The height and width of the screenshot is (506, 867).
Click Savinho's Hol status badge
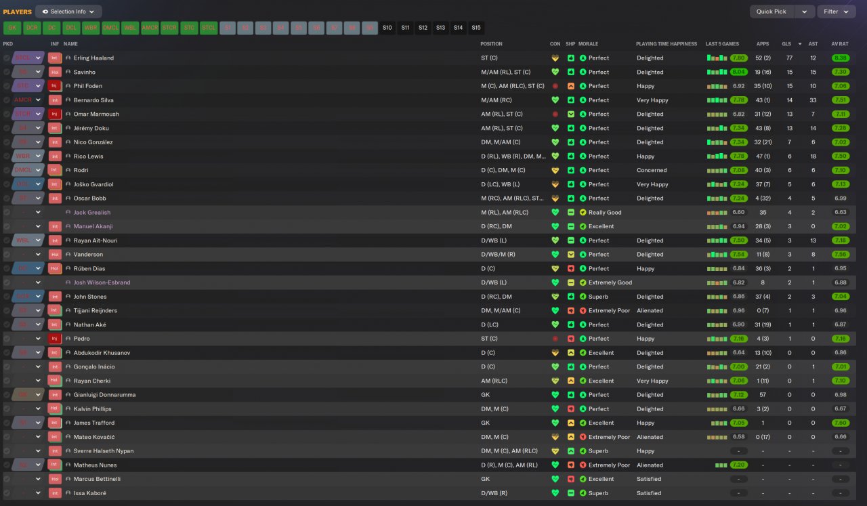55,72
